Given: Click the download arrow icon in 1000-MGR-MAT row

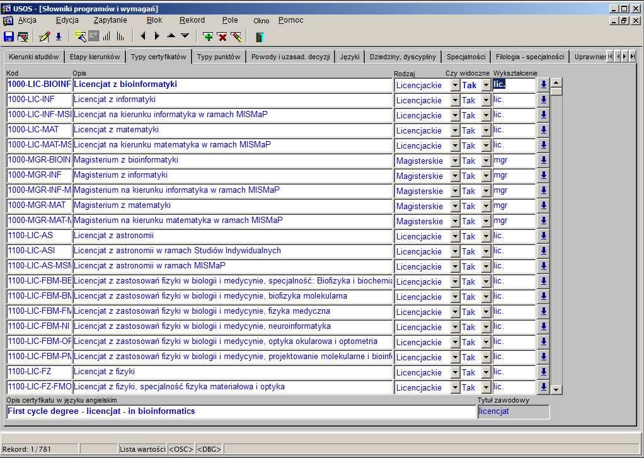Looking at the screenshot, I should point(543,206).
